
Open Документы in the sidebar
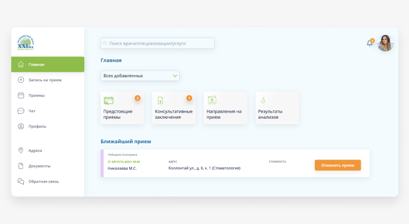click(39, 166)
